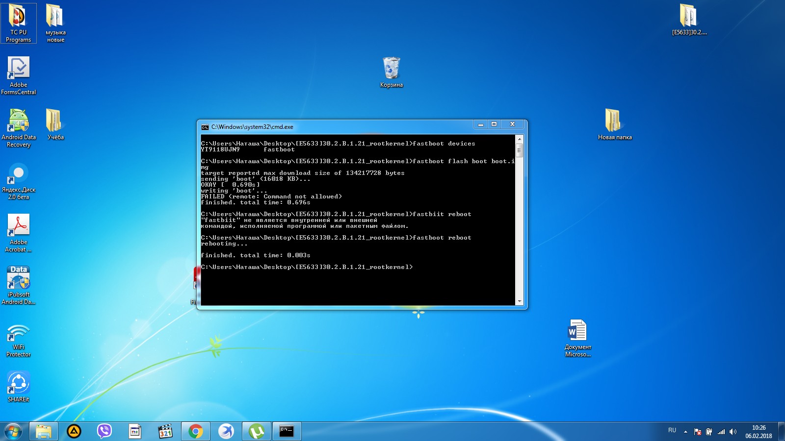Open the RU input language selector

[672, 431]
